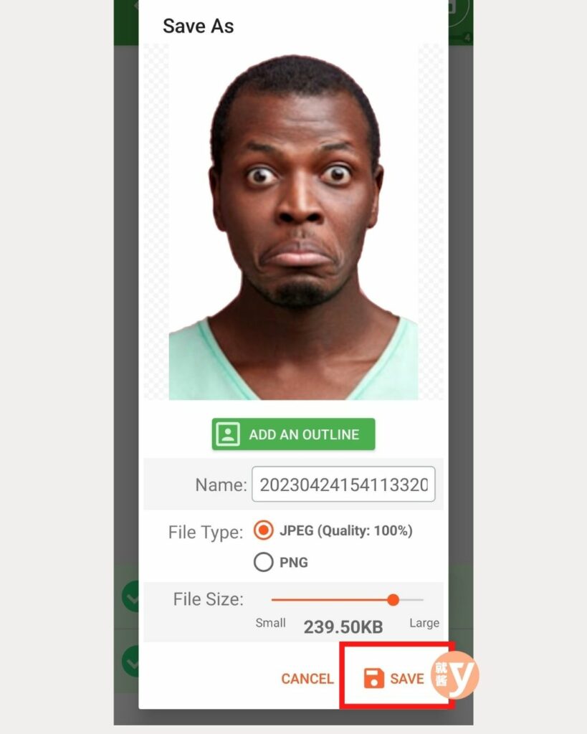
Task: Click the orange 'y' watermark logo
Action: (x=455, y=675)
